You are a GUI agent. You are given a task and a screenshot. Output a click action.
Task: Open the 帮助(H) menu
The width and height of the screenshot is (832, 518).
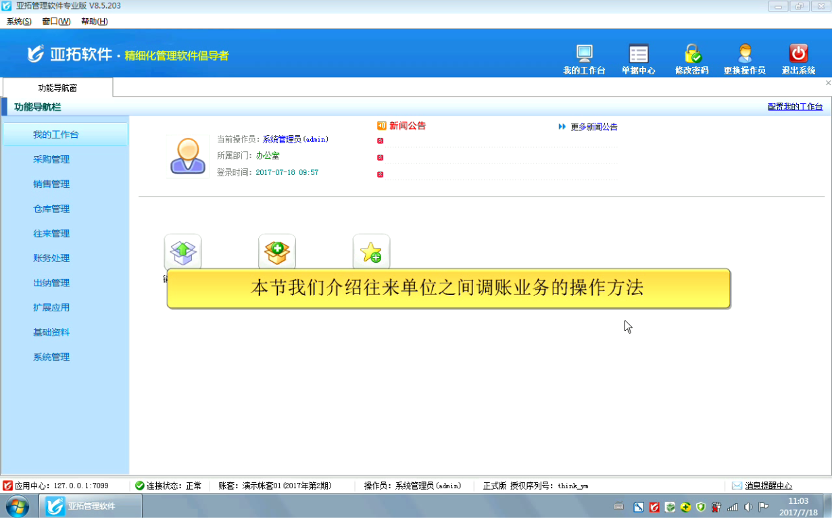pyautogui.click(x=94, y=22)
